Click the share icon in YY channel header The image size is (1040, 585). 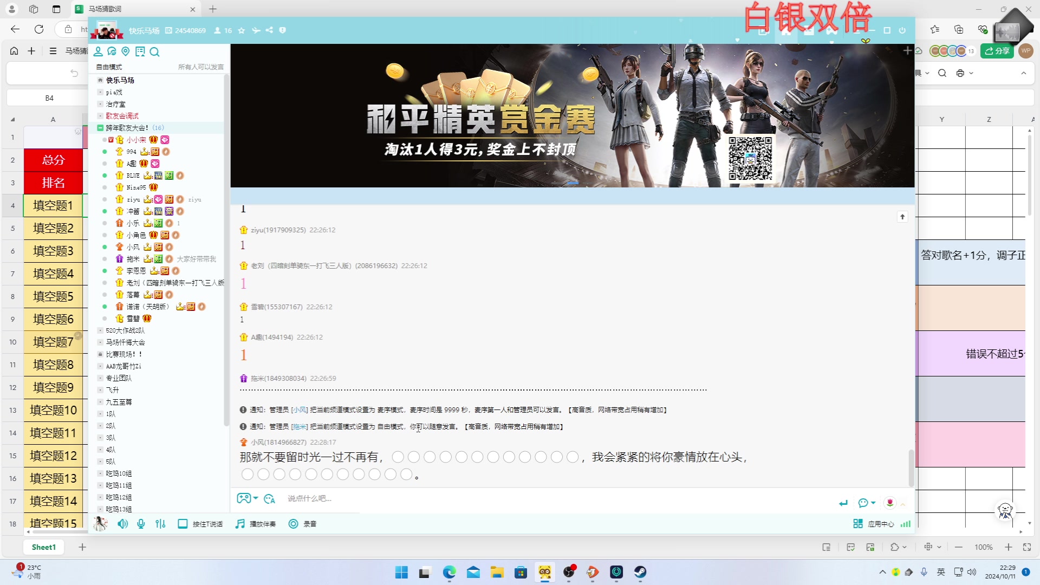tap(269, 30)
